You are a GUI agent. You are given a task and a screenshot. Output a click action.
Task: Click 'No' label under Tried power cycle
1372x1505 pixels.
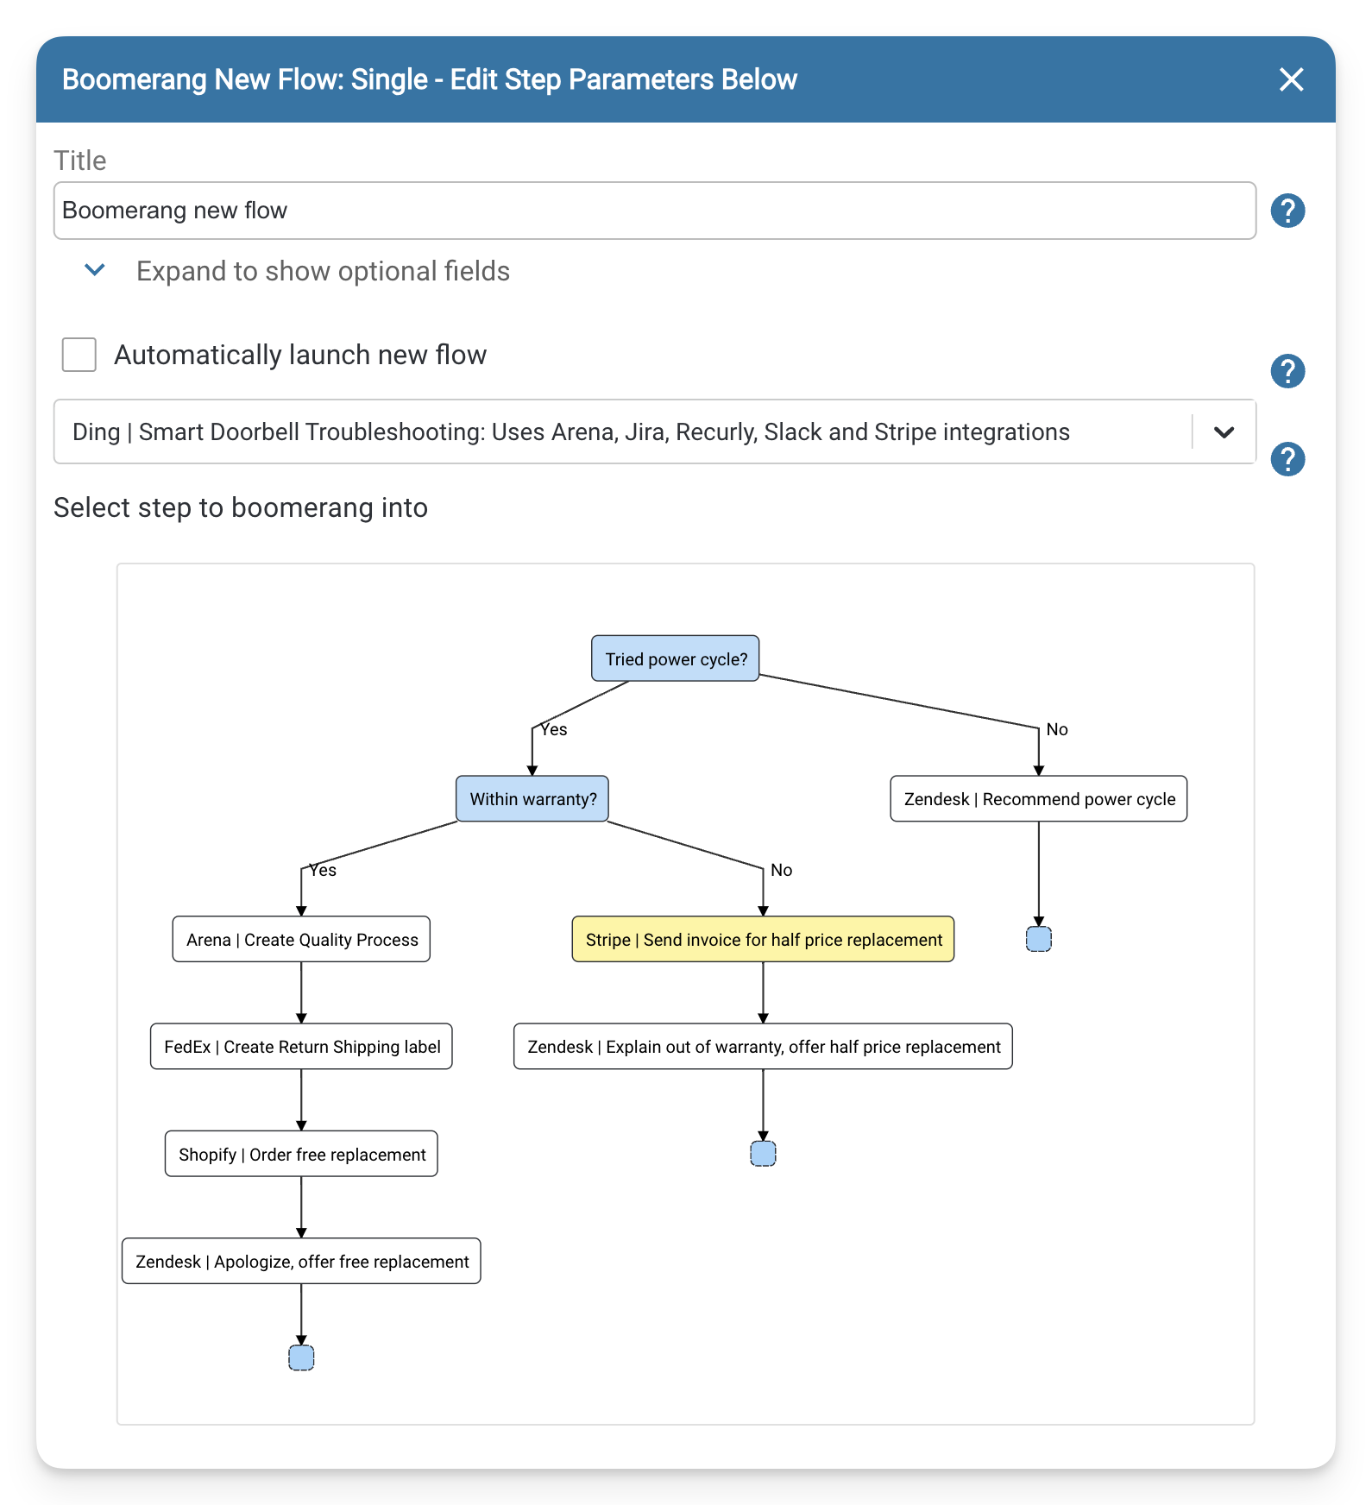point(1057,730)
